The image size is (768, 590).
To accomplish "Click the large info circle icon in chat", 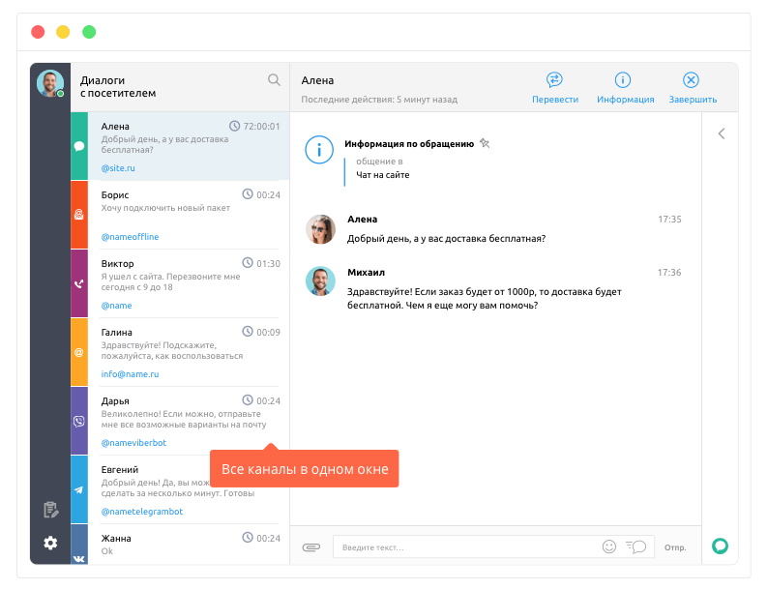I will pos(319,149).
